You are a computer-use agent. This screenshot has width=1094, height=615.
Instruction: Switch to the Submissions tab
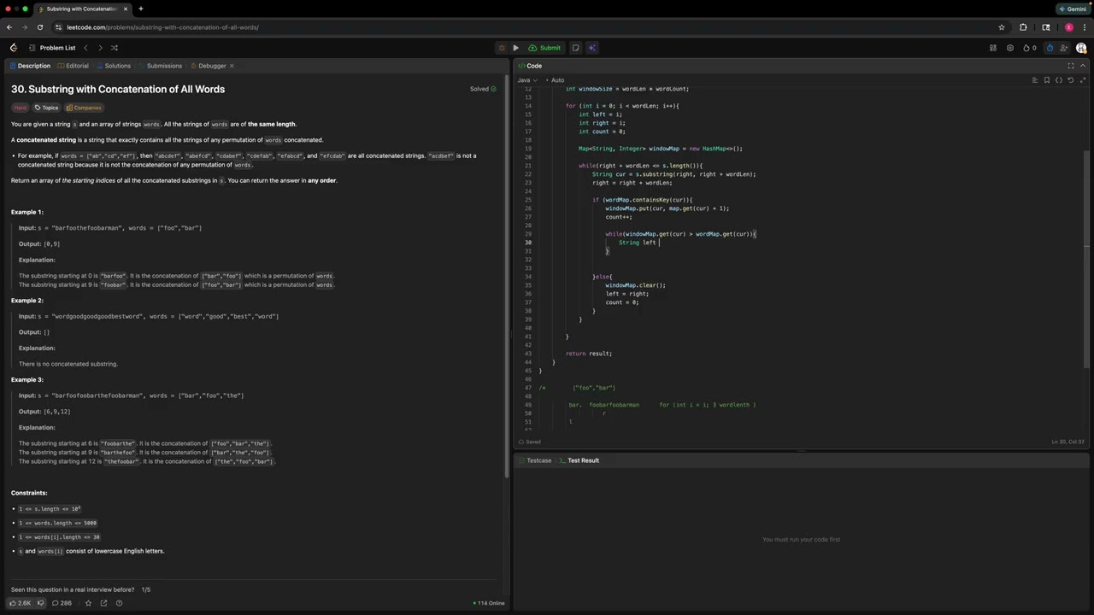[x=159, y=66]
